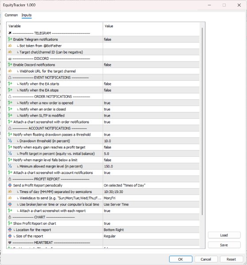The height and width of the screenshot is (265, 247).
Task: Click the ½ icon beside Profit target in percent
Action: (10, 153)
